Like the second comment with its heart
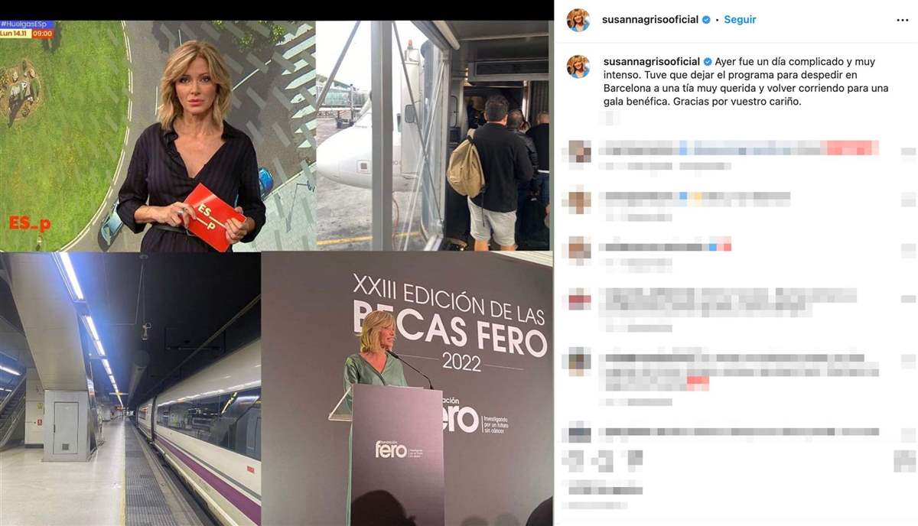The image size is (918, 526). pyautogui.click(x=907, y=202)
